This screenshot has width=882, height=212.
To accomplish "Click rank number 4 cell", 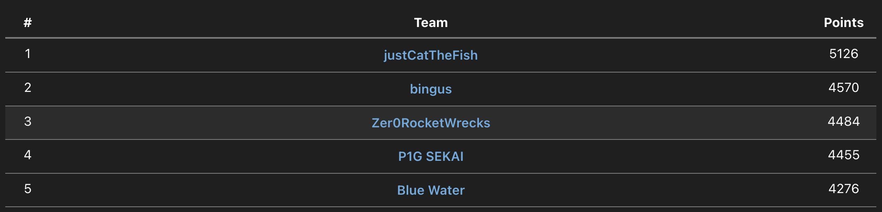I will pyautogui.click(x=28, y=155).
